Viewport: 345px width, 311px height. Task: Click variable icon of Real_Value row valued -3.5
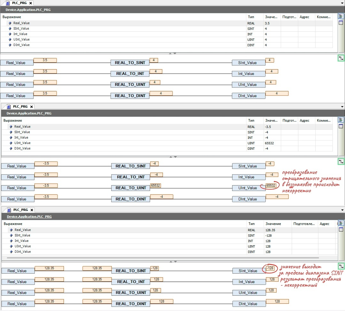pos(11,127)
